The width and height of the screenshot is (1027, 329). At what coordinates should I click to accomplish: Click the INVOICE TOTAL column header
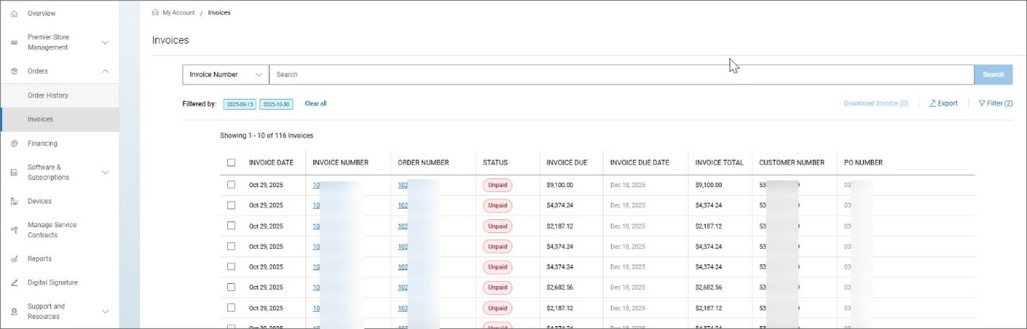720,162
